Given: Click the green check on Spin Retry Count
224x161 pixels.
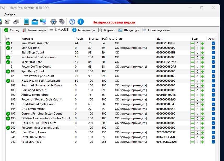Looking at the screenshot, I should point(8,71).
